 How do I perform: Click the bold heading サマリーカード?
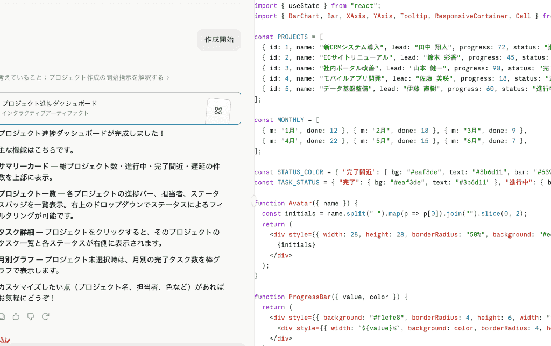click(24, 167)
